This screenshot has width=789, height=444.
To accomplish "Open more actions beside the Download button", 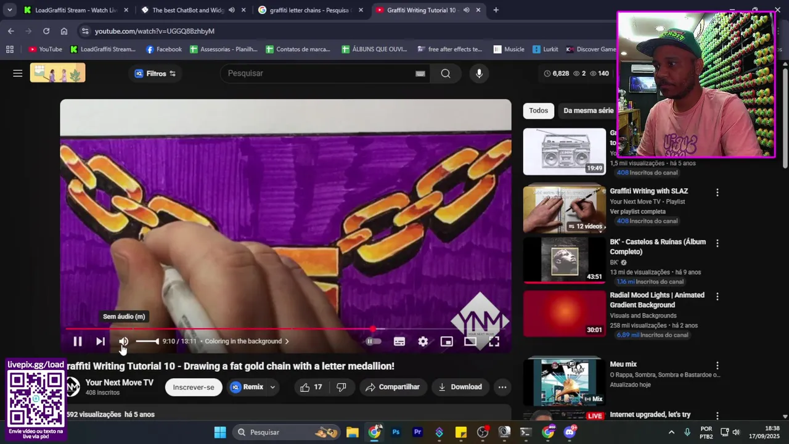I will (x=502, y=387).
